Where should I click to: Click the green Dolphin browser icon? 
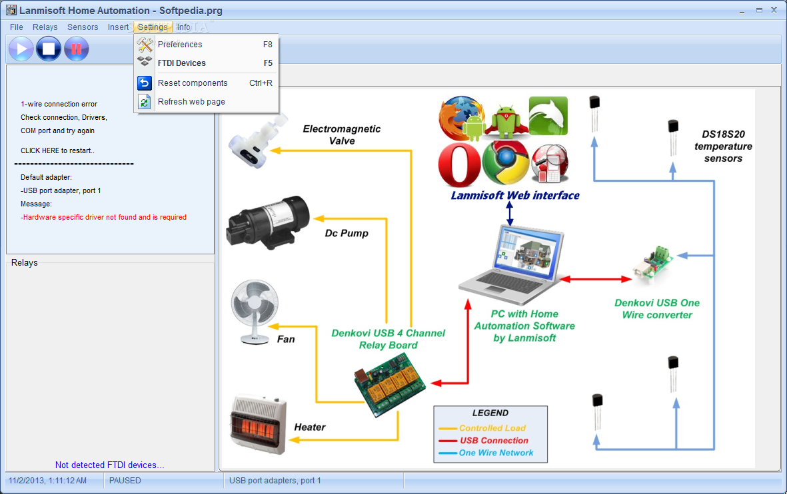[x=548, y=116]
